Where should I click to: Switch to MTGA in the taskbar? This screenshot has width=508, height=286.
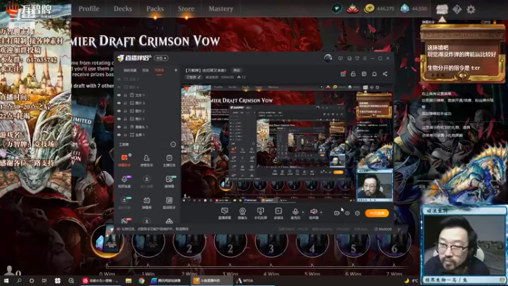click(245, 281)
